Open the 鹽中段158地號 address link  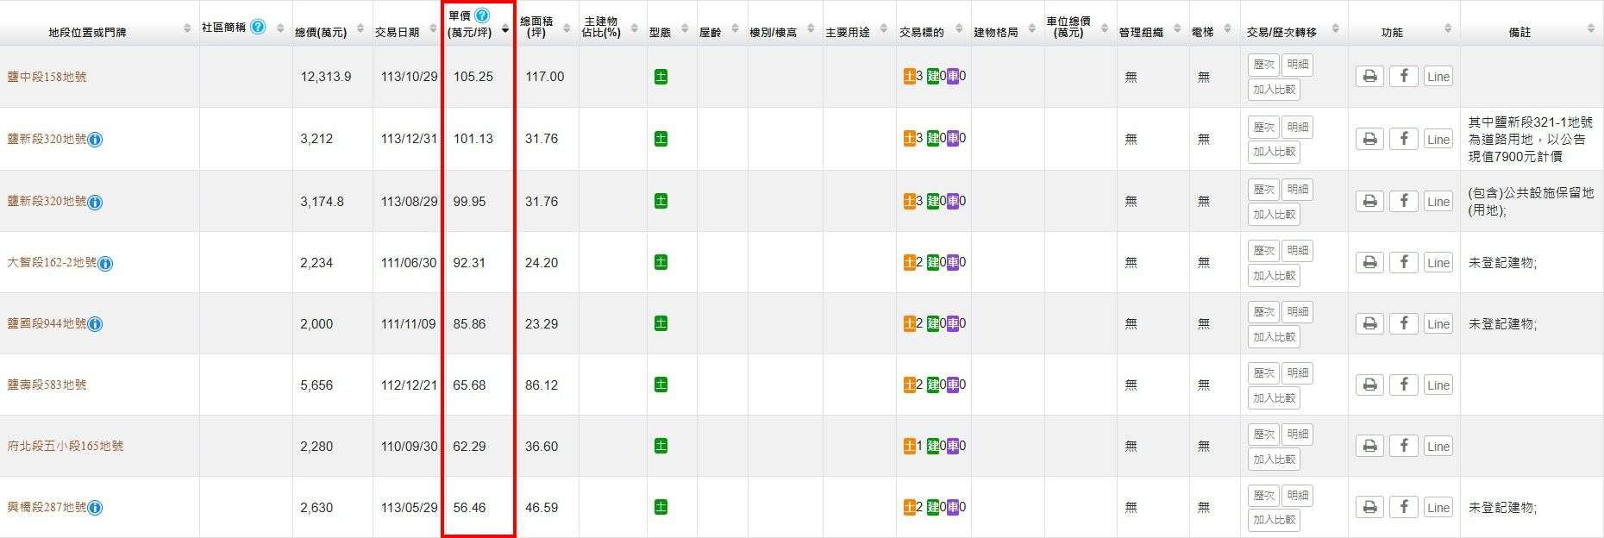pyautogui.click(x=47, y=77)
